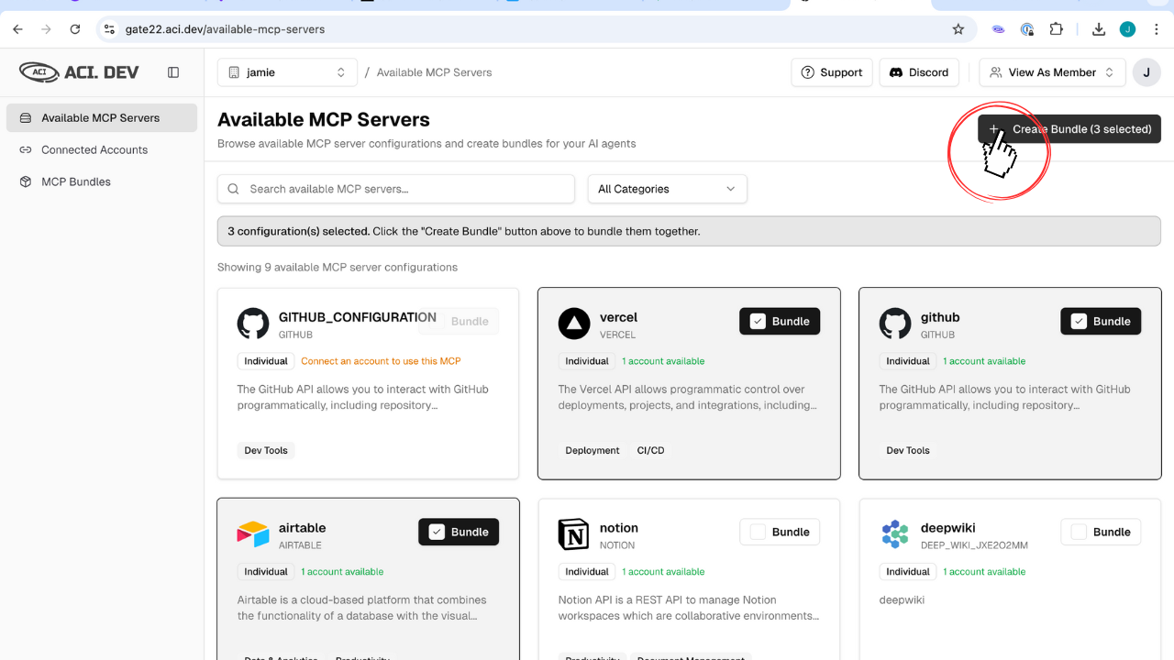Screen dimensions: 1174x660
Task: Click the eye-shaped browser extension icon
Action: point(999,29)
